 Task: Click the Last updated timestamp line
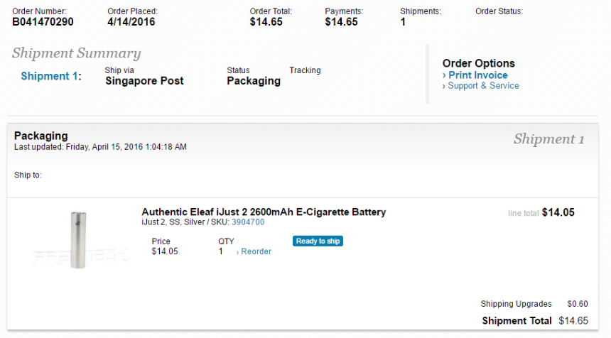pyautogui.click(x=100, y=147)
